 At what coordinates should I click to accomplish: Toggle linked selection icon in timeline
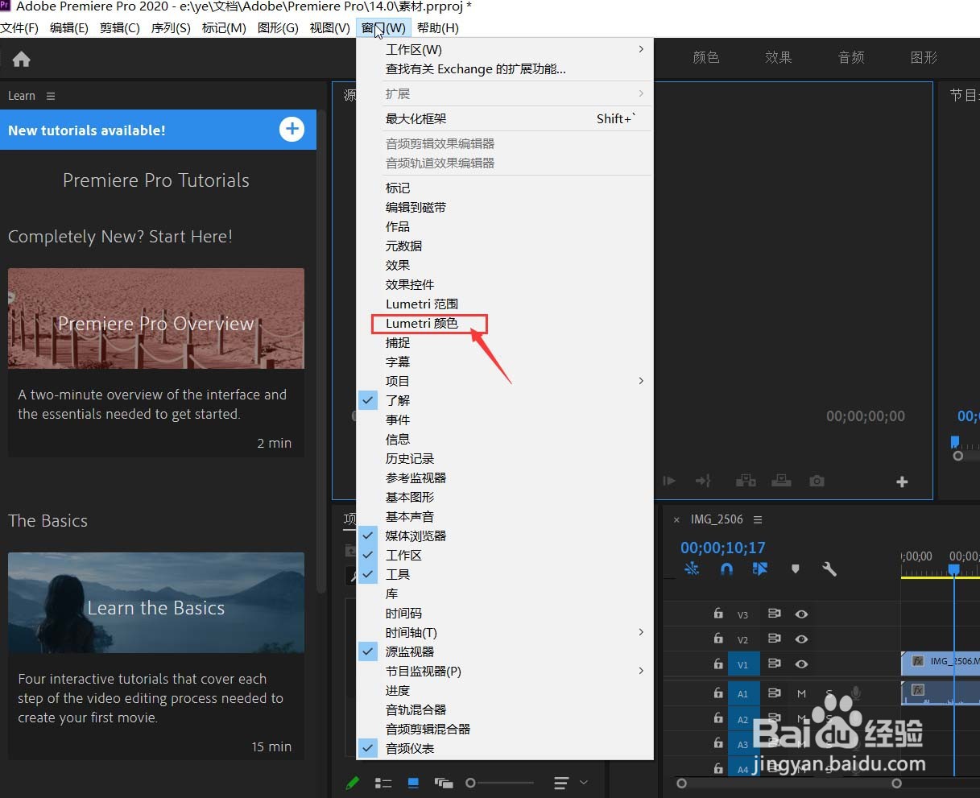coord(760,569)
